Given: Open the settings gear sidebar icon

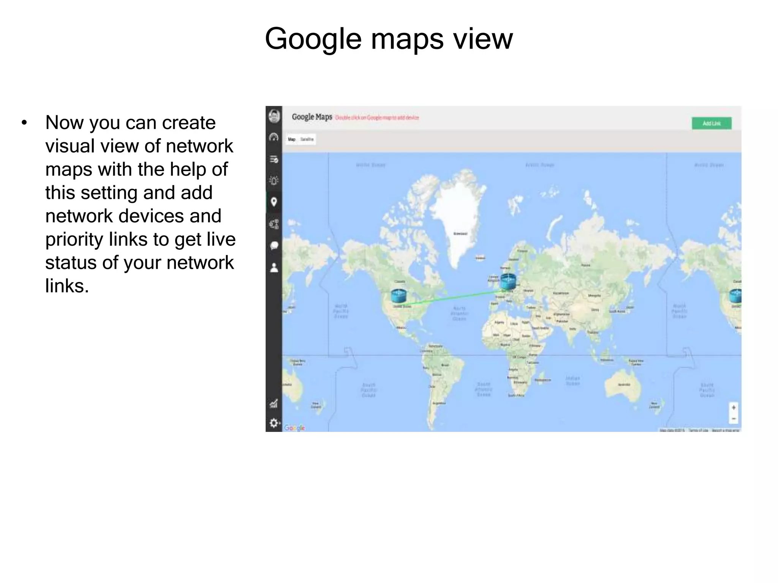Looking at the screenshot, I should 274,423.
